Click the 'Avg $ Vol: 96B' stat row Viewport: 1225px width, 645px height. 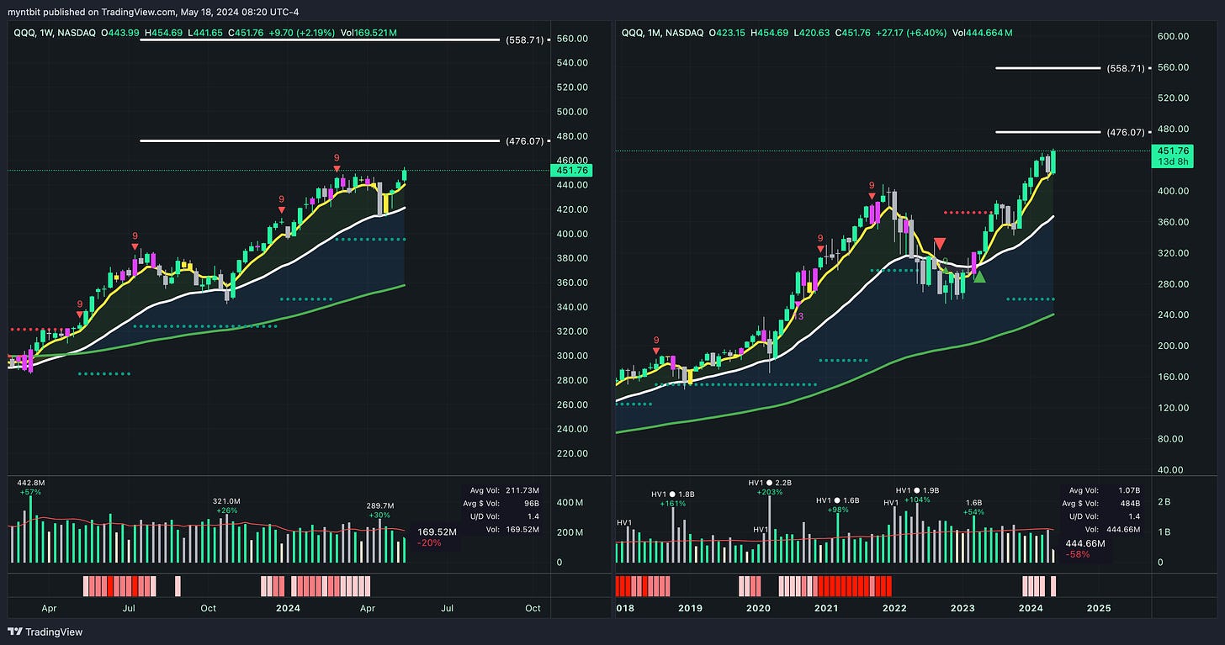point(502,504)
